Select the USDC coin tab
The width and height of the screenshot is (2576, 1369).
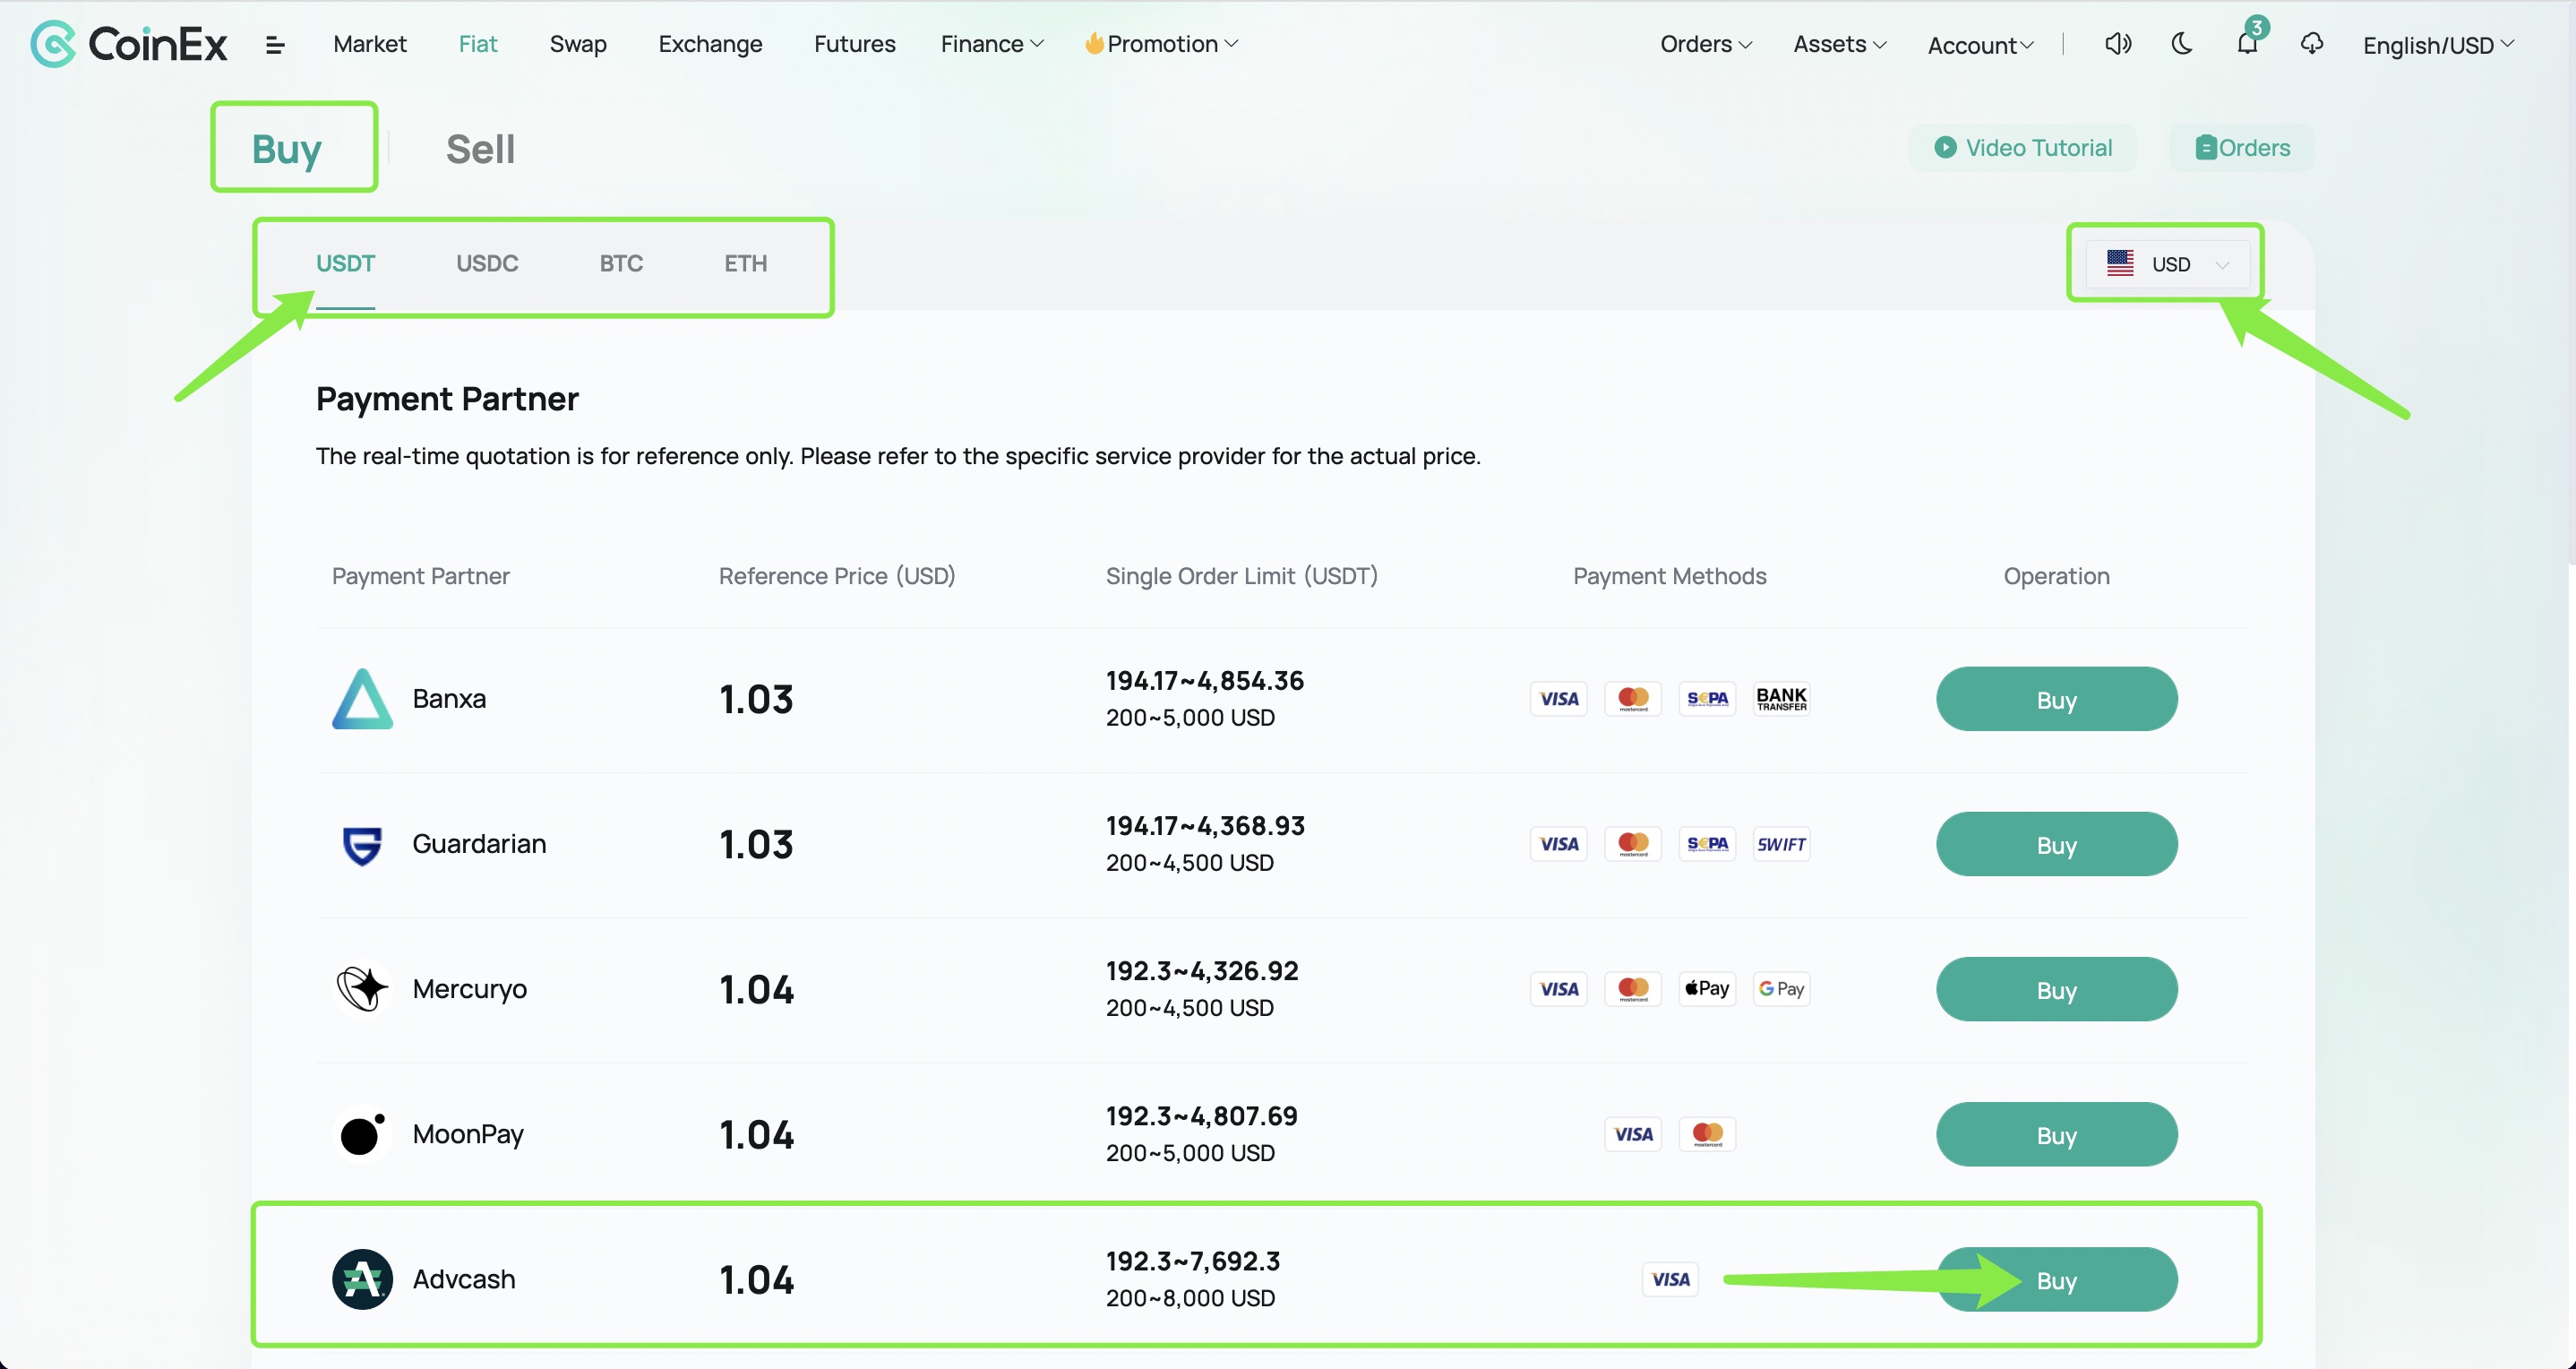click(x=487, y=264)
